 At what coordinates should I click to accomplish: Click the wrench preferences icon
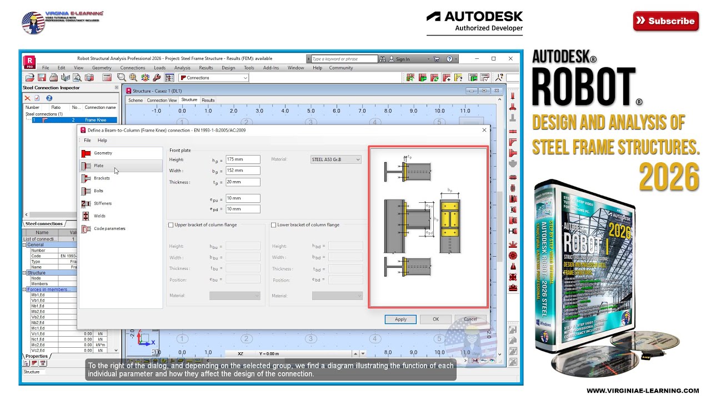(x=157, y=78)
